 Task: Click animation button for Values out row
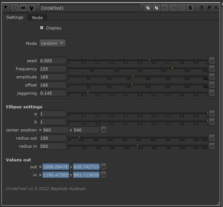104,167
